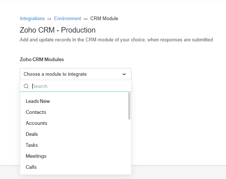Screen dimensions: 226x179
Task: Click the search magnifier icon
Action: point(26,86)
